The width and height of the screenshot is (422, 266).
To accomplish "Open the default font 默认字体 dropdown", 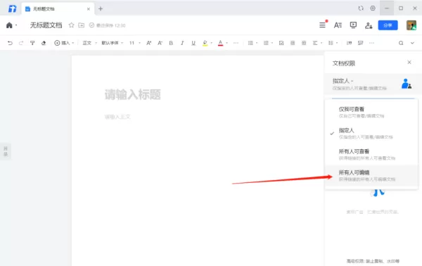I will pyautogui.click(x=112, y=43).
